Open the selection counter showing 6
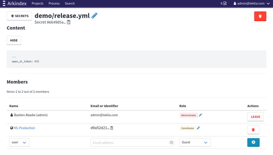 224,3
